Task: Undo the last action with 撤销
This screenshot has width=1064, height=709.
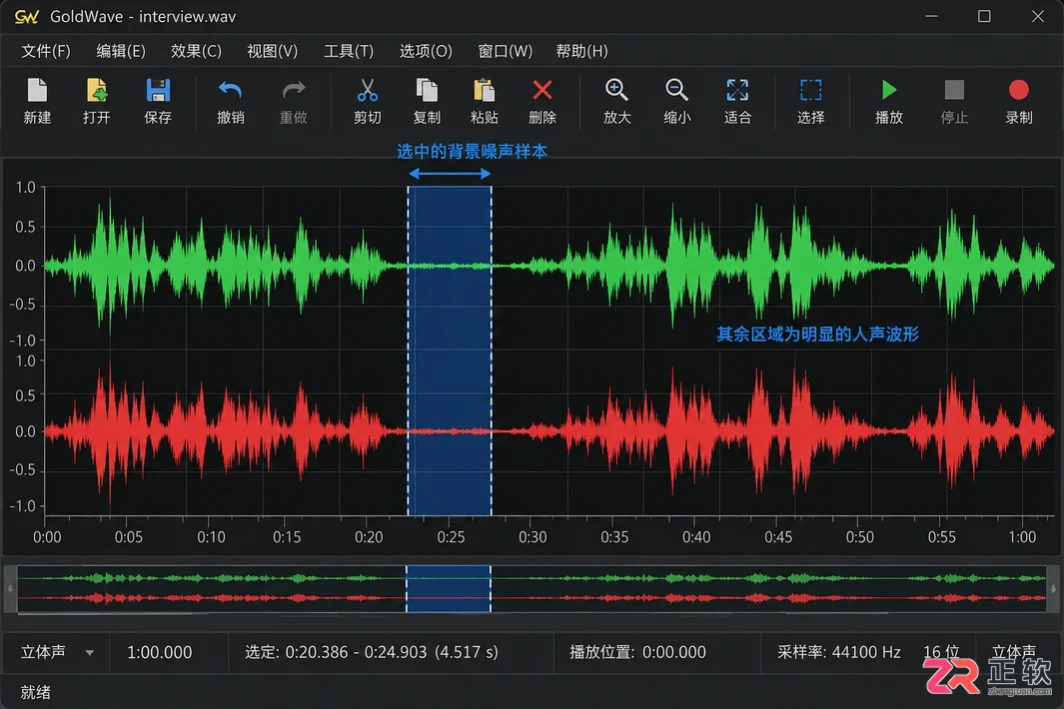Action: [x=230, y=90]
